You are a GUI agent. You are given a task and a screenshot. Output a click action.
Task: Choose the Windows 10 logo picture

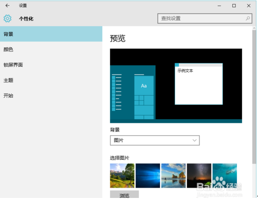(x=148, y=176)
